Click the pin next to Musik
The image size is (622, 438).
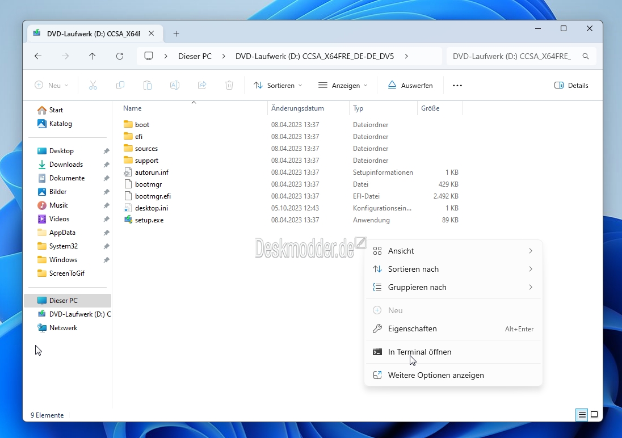(x=106, y=205)
